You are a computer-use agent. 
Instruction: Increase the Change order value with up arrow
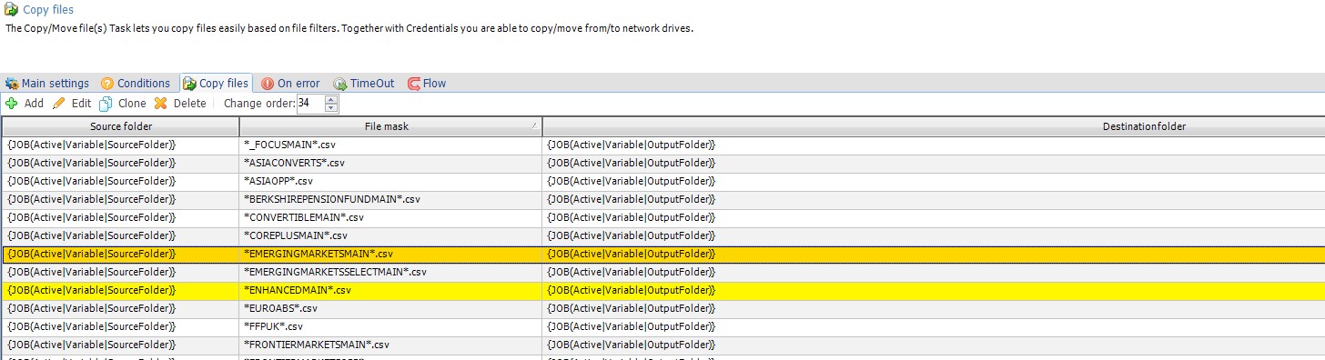point(331,99)
